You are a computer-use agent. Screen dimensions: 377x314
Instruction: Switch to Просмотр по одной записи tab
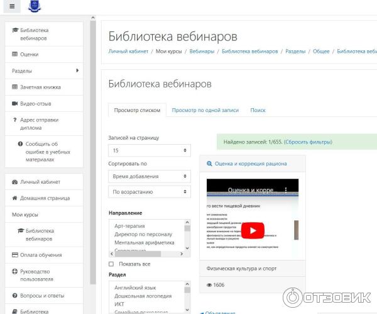pyautogui.click(x=205, y=110)
